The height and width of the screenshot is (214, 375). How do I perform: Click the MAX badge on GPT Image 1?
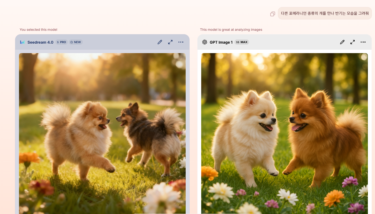point(242,42)
